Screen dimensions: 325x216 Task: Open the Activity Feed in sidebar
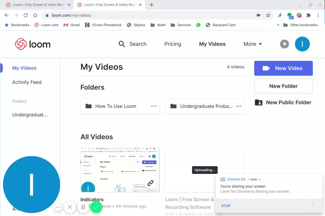tap(27, 82)
